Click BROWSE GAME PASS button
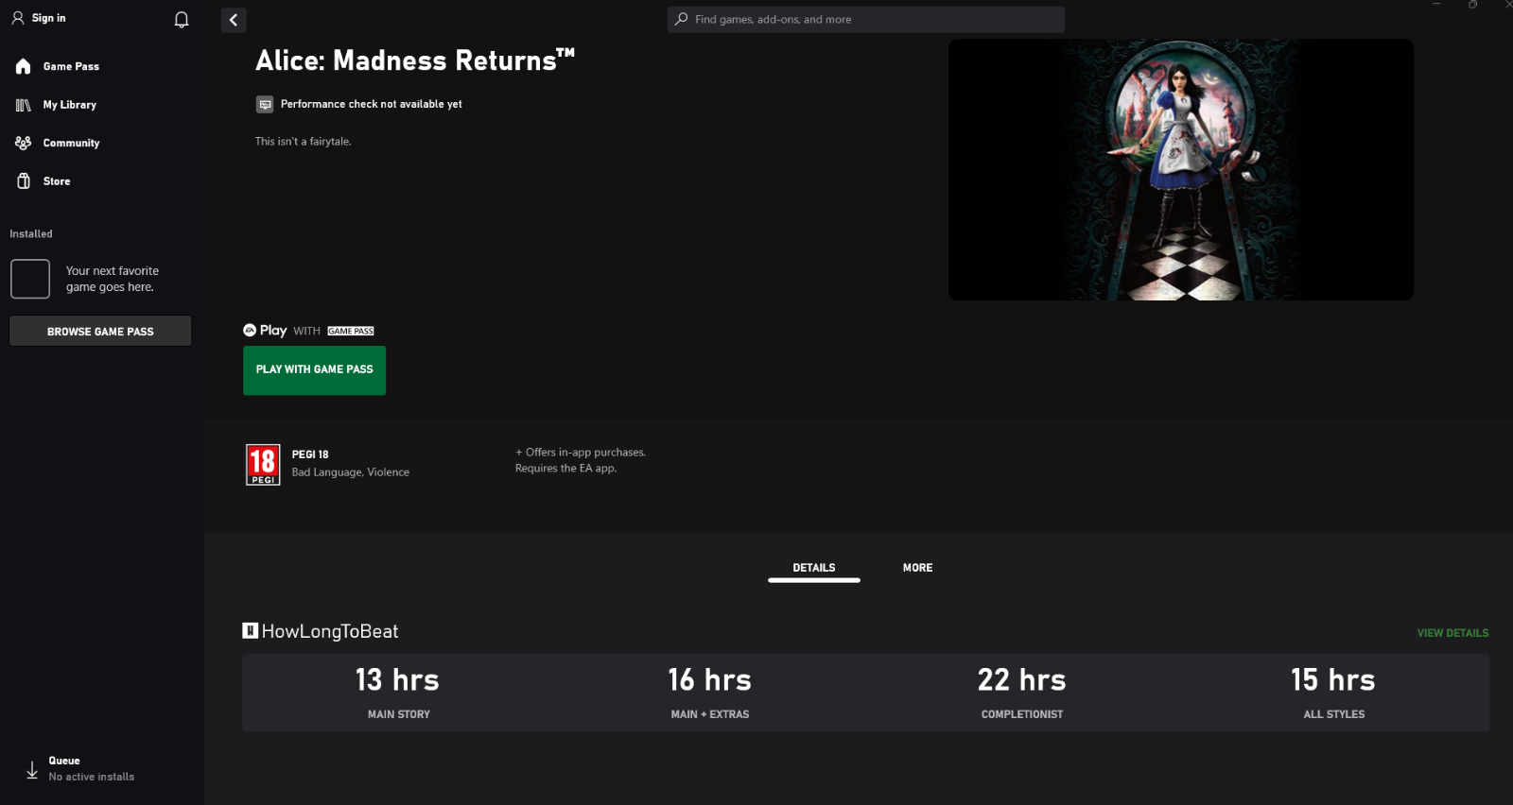The image size is (1513, 805). tap(100, 332)
